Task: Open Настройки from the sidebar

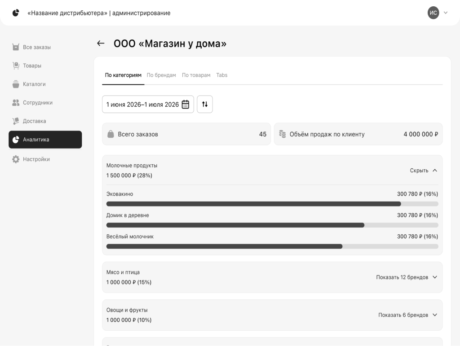Action: pos(45,159)
